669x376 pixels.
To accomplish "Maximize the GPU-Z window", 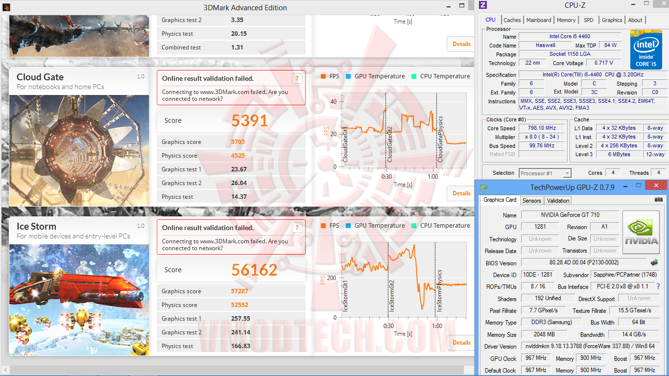I will [638, 186].
